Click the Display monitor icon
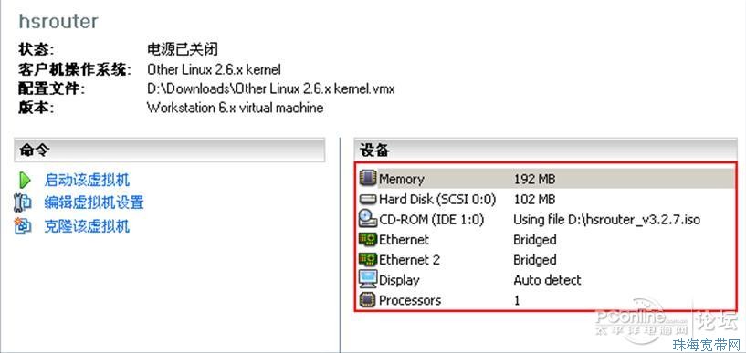Viewport: 746px width, 353px height. pyautogui.click(x=368, y=279)
